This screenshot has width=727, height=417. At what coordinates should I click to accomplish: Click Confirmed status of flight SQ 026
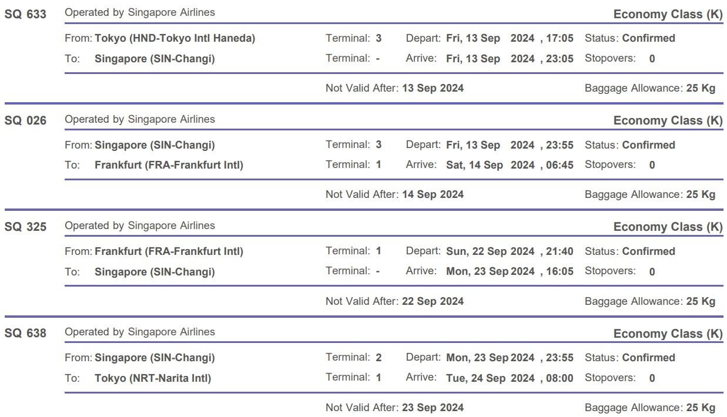pyautogui.click(x=648, y=145)
